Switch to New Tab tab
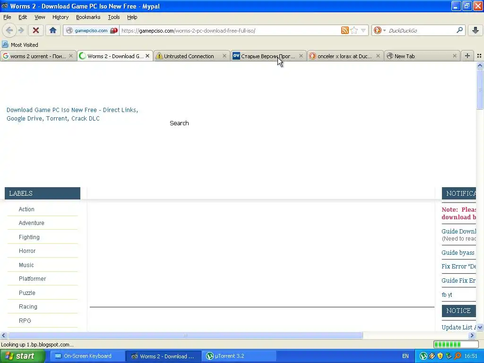484x363 pixels. (x=422, y=56)
